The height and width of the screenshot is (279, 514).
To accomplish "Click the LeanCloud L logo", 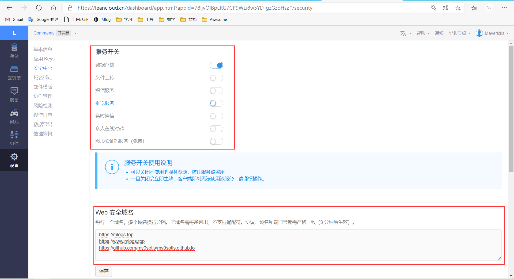I will coord(14,33).
